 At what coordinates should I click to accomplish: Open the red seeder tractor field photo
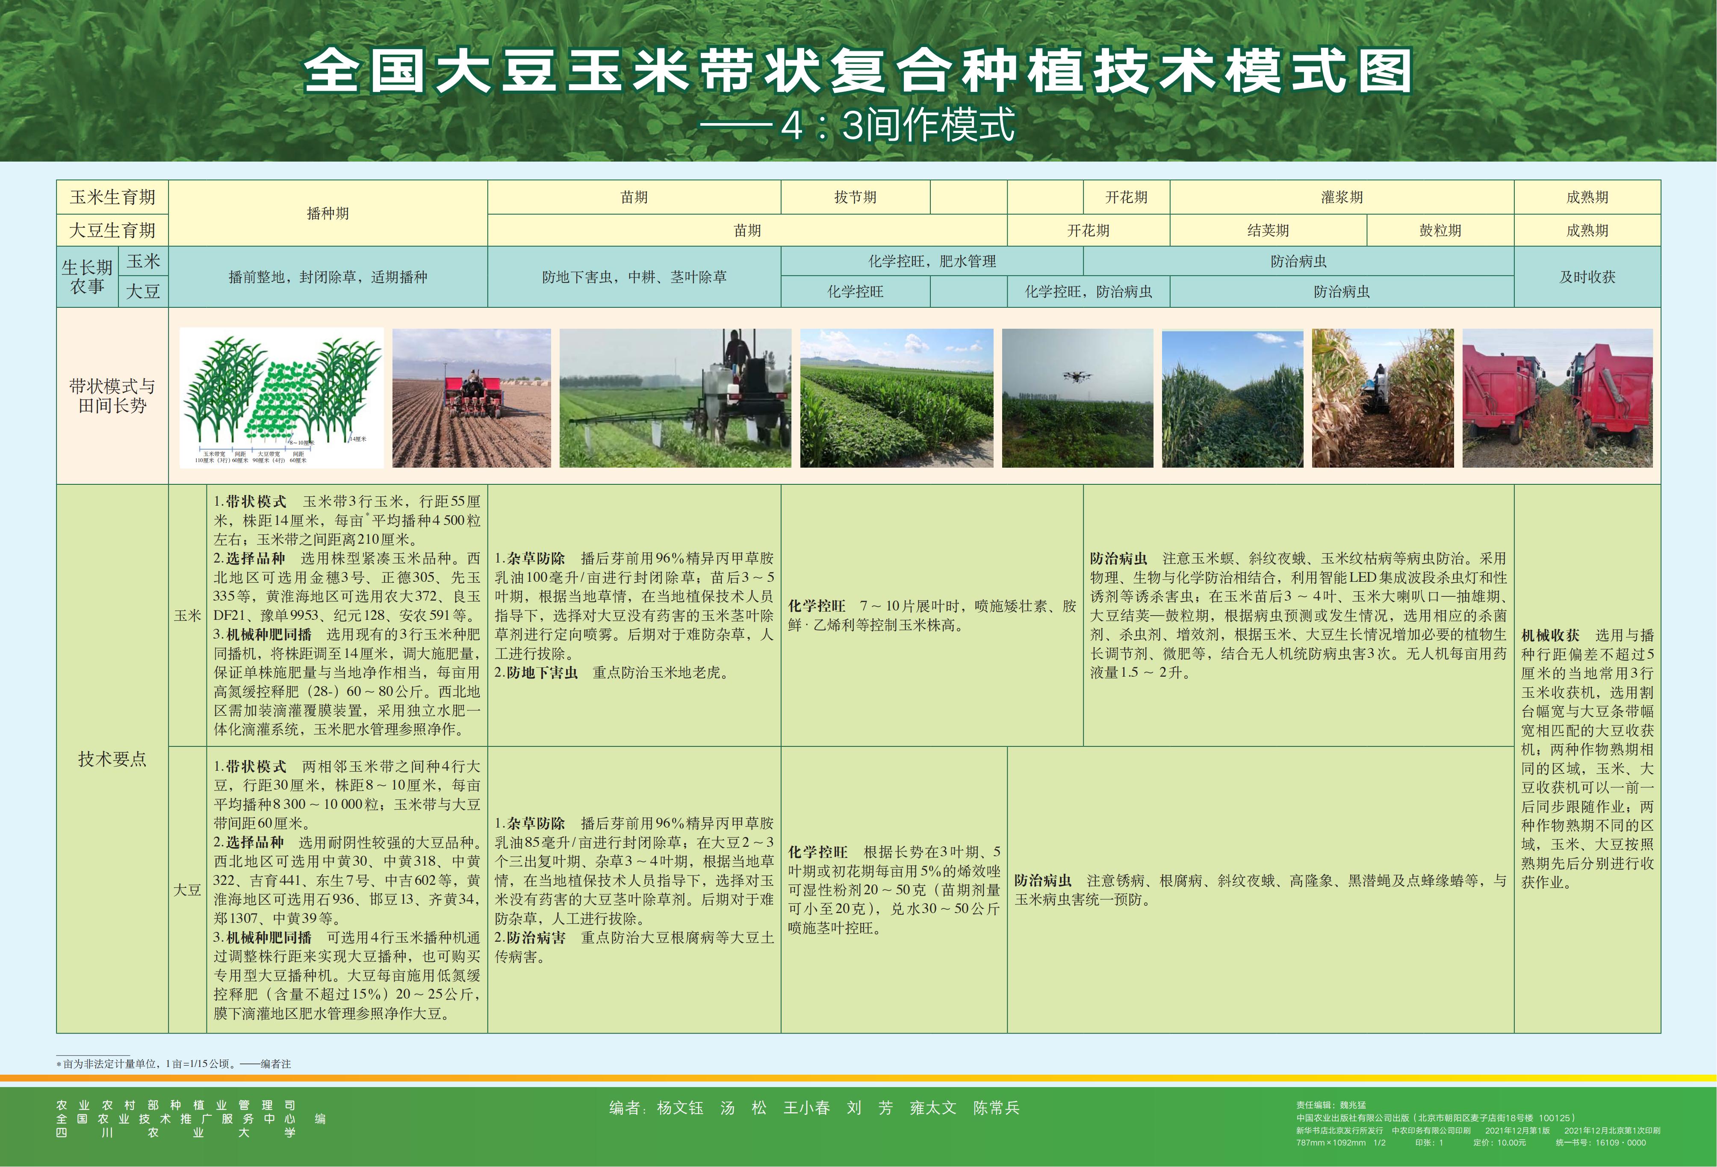tap(471, 398)
